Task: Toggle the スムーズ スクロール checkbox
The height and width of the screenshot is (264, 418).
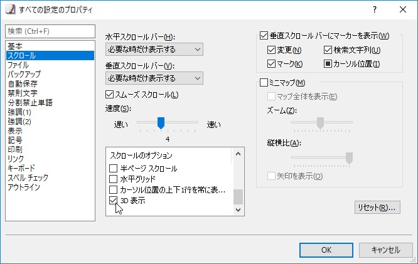Action: point(110,95)
